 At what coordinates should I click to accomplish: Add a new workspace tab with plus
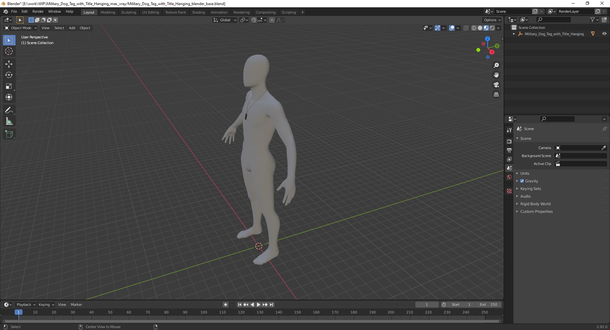point(302,12)
